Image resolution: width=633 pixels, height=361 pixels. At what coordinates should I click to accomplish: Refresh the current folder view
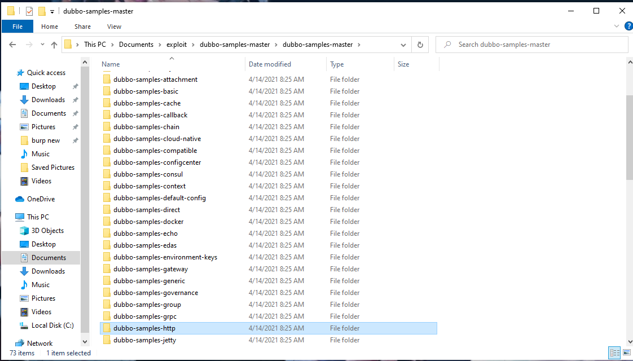coord(420,45)
